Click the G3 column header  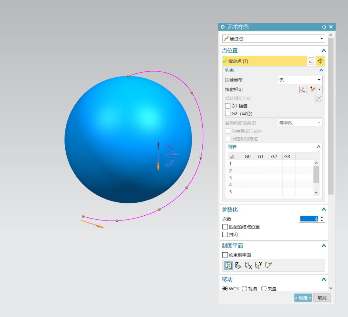289,156
